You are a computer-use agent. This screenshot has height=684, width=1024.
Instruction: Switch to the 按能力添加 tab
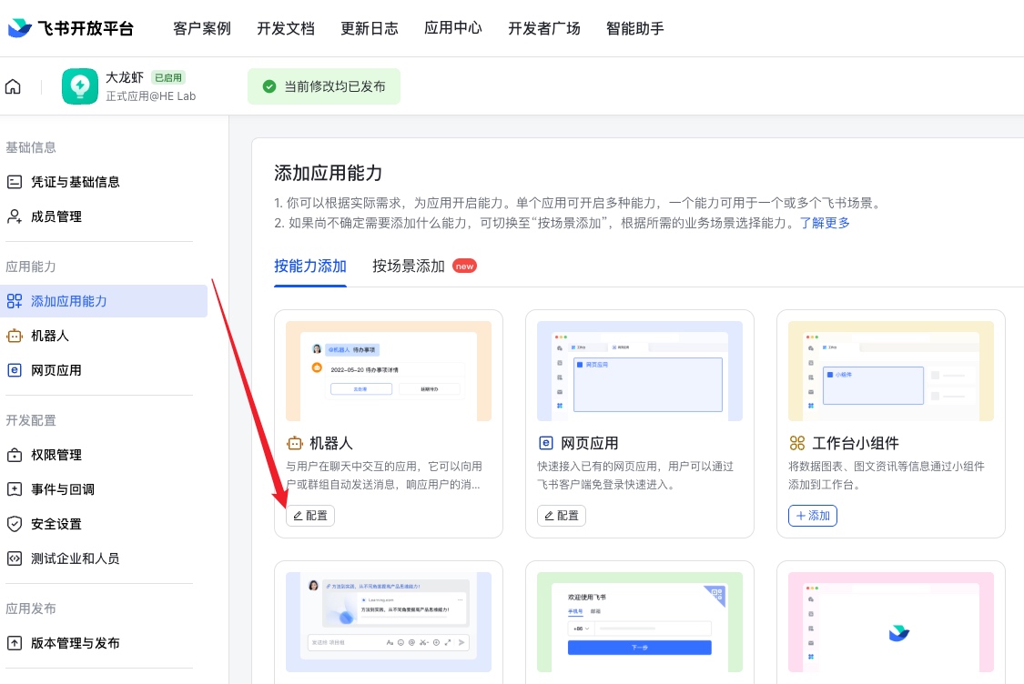[x=310, y=267]
